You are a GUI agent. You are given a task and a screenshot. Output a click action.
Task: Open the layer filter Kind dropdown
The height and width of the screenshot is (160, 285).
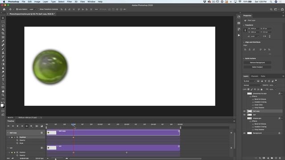coord(249,81)
